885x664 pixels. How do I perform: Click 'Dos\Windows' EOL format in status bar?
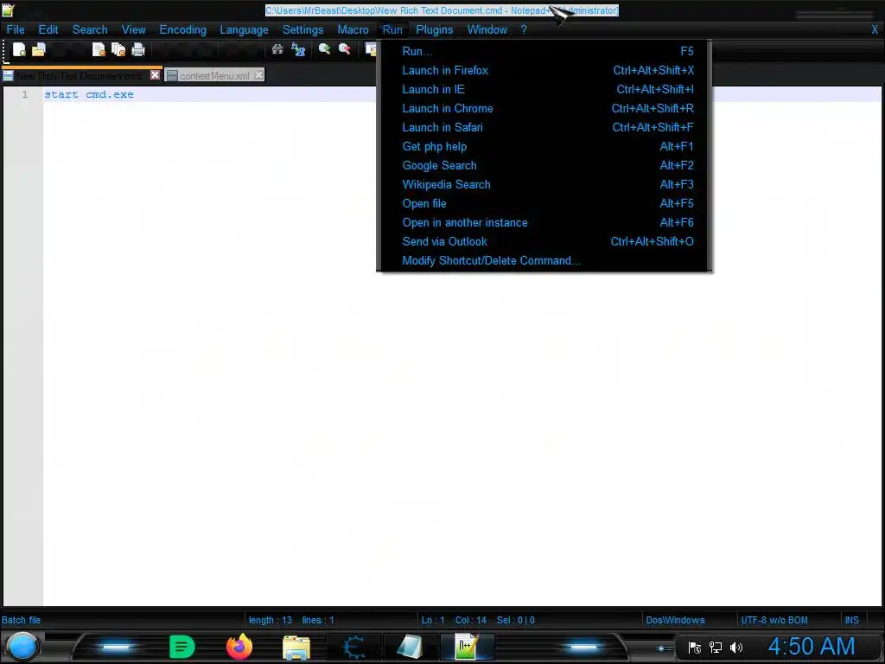pyautogui.click(x=675, y=620)
